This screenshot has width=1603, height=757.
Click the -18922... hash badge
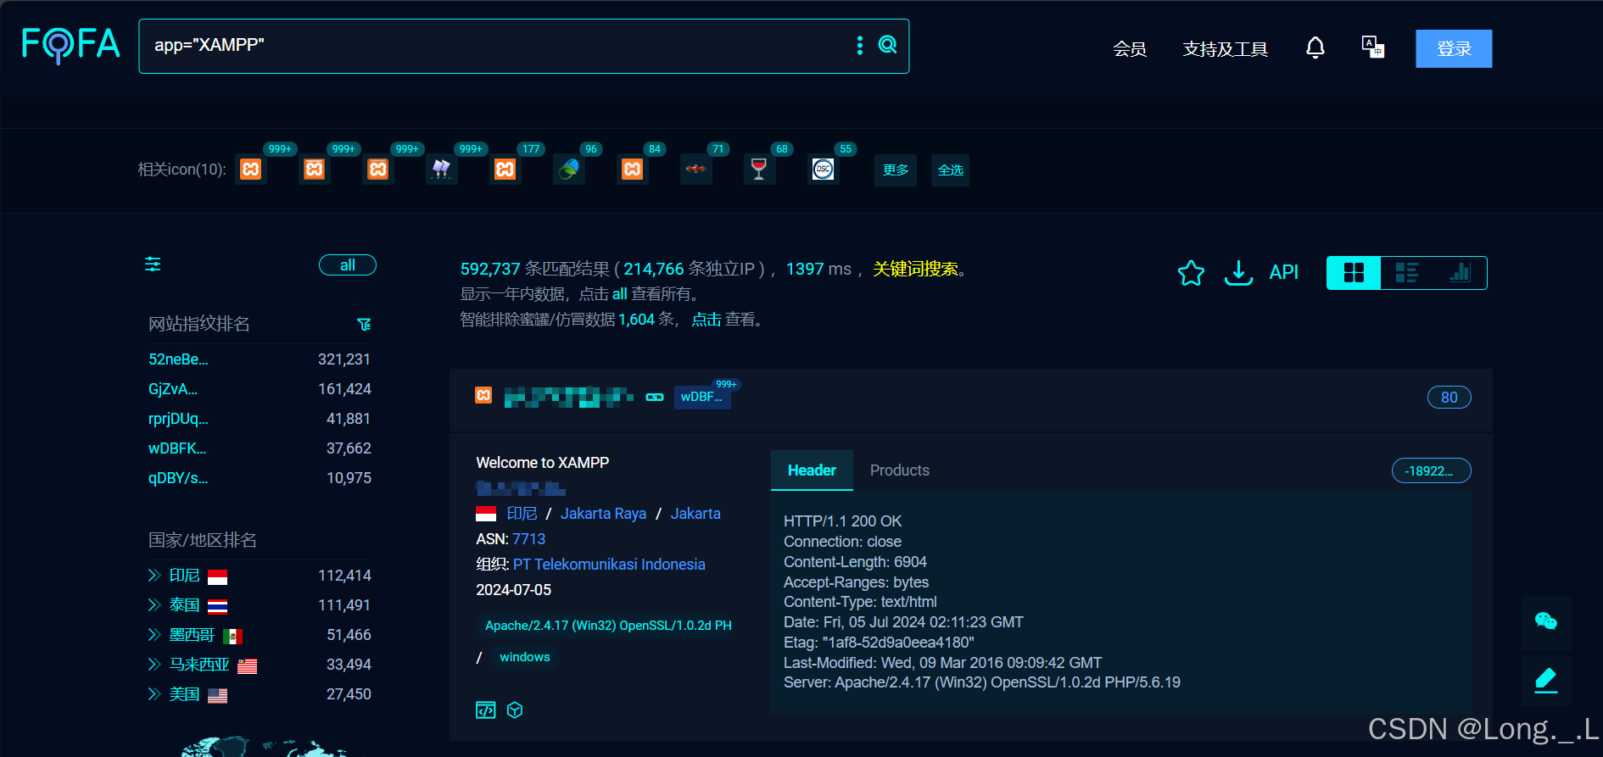(x=1431, y=470)
